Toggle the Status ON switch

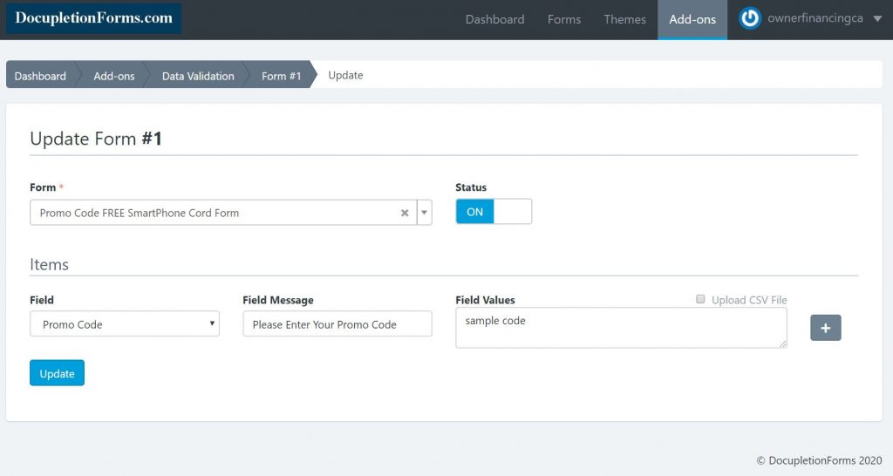click(x=493, y=212)
